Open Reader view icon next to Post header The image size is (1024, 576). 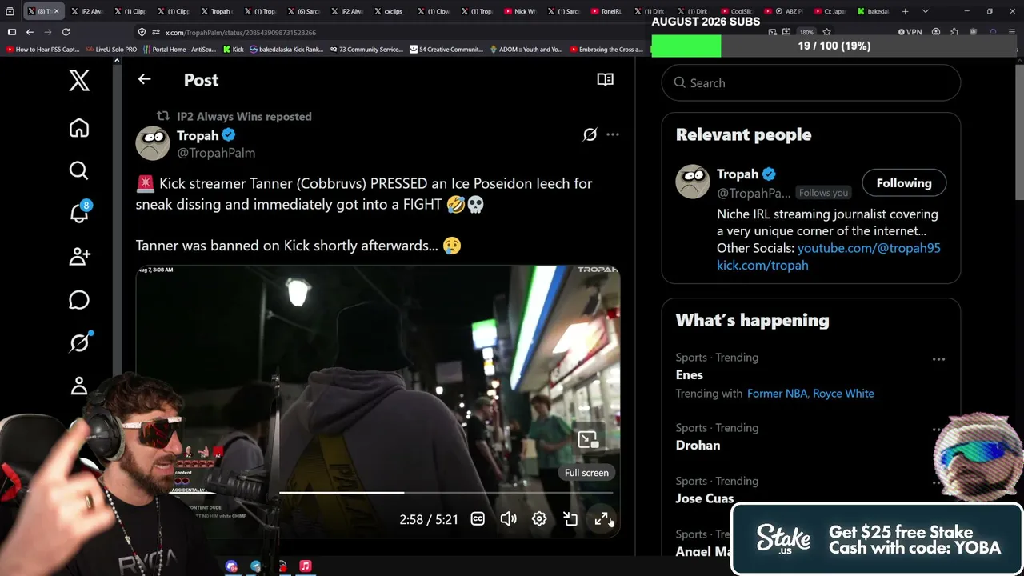[605, 79]
